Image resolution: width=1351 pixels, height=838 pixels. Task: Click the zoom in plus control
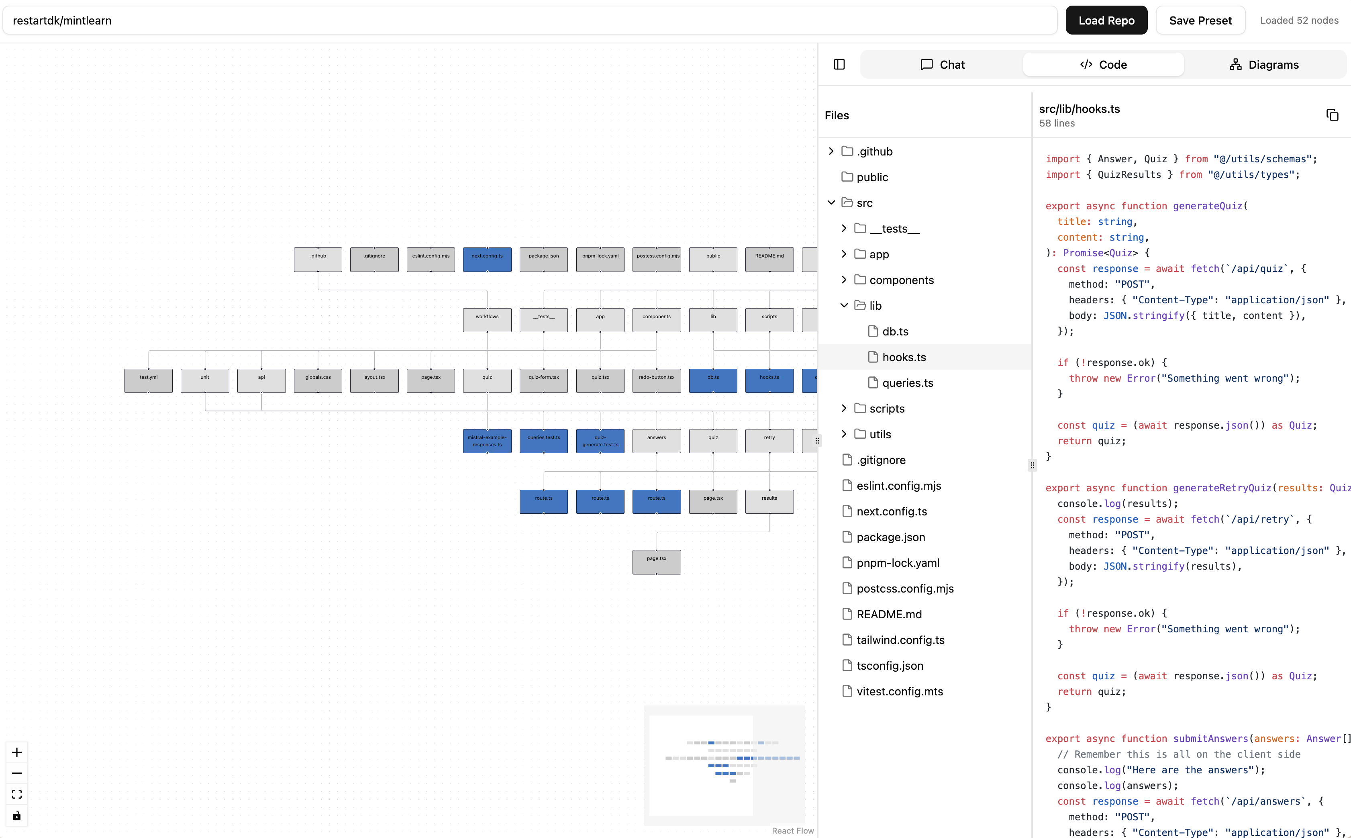click(16, 752)
